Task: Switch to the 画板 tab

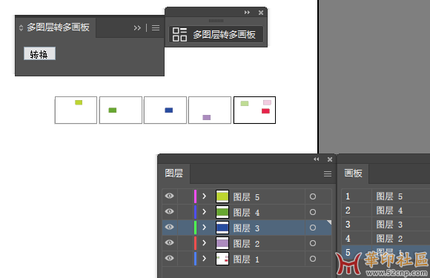Action: pyautogui.click(x=353, y=173)
